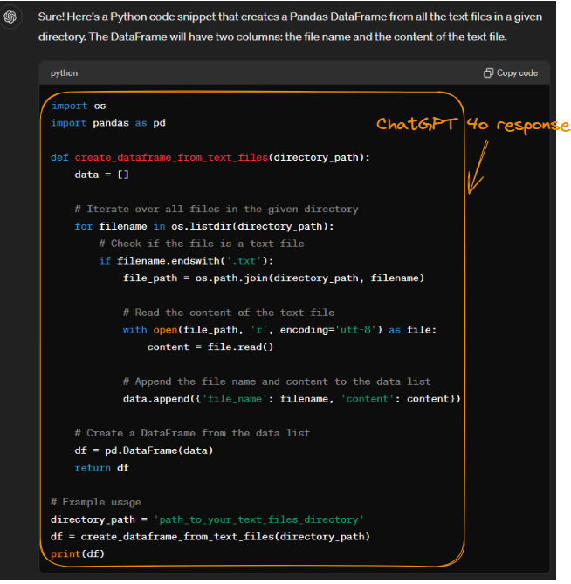
Task: Click the python language label
Action: tap(64, 73)
